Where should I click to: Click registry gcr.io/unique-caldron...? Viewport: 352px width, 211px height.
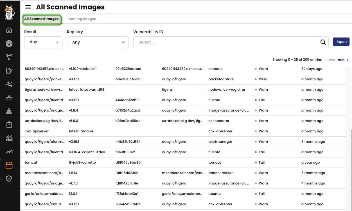click(x=182, y=194)
